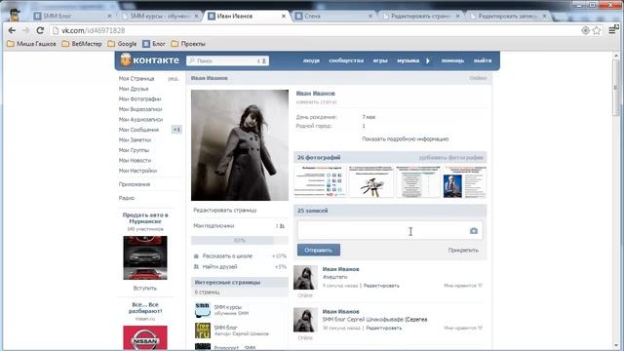Click выйти to log out
Image resolution: width=624 pixels, height=351 pixels.
[483, 60]
